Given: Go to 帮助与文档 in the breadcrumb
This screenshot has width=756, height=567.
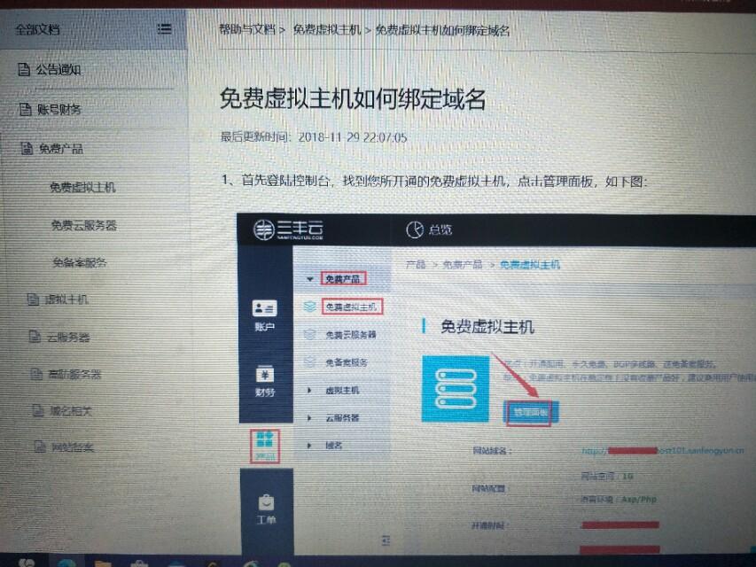Looking at the screenshot, I should pos(247,29).
